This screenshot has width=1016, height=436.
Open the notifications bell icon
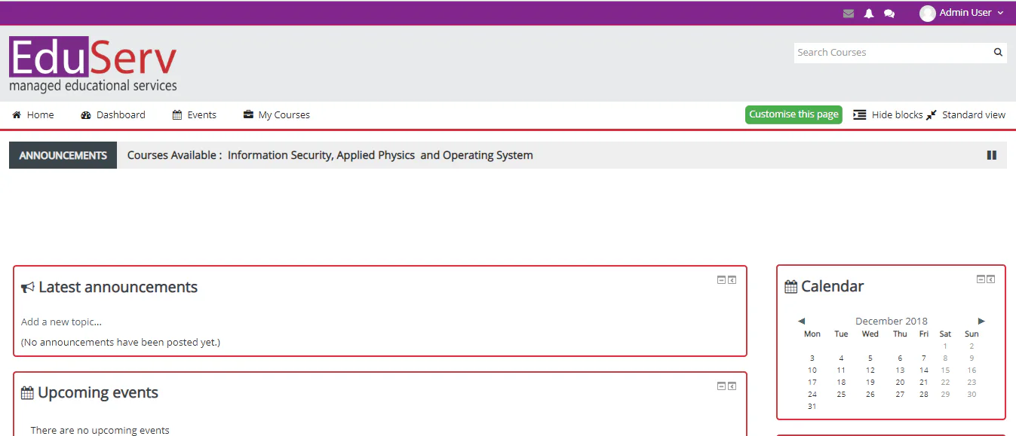[x=869, y=14]
